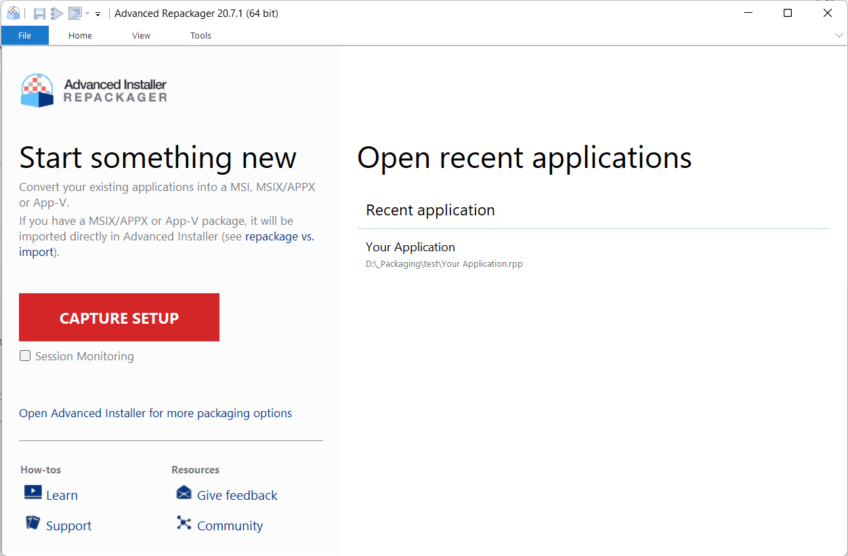Click the Give feedback envelope icon
This screenshot has width=848, height=556.
[x=184, y=492]
